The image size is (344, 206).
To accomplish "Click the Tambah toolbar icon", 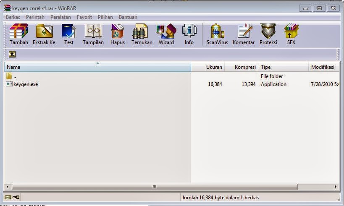I will pos(18,34).
